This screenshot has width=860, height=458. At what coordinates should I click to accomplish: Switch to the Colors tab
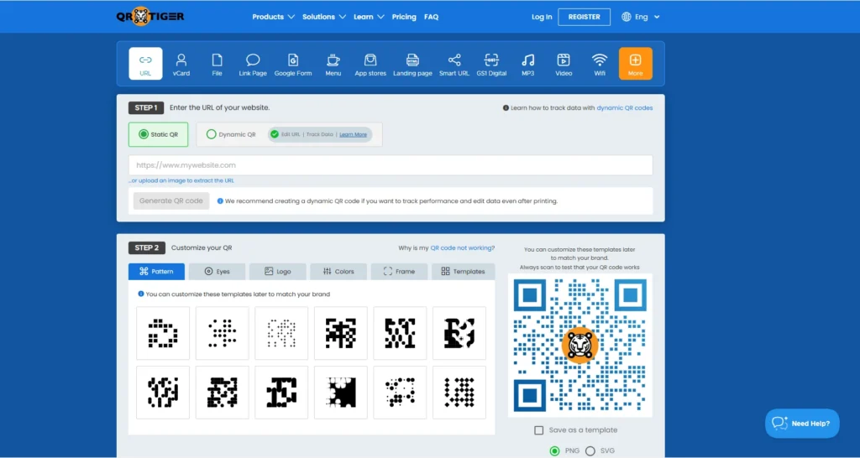pos(338,271)
